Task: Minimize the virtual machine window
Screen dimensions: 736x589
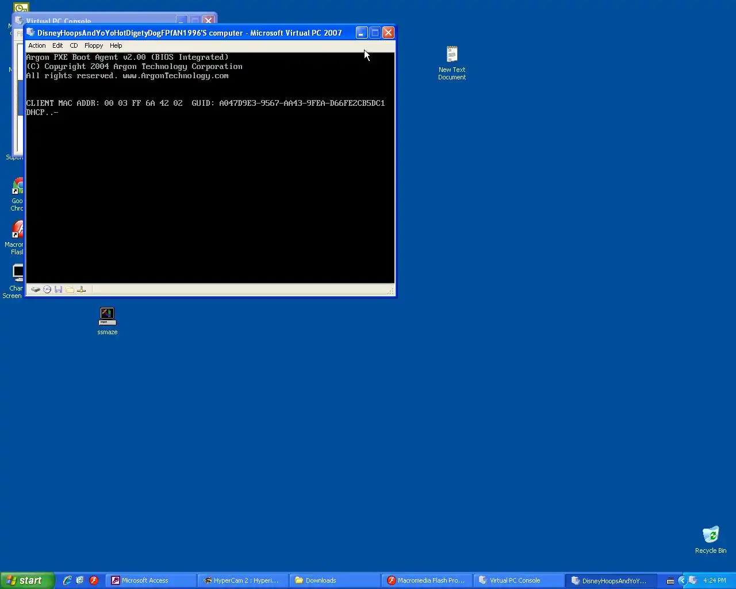Action: coord(362,33)
